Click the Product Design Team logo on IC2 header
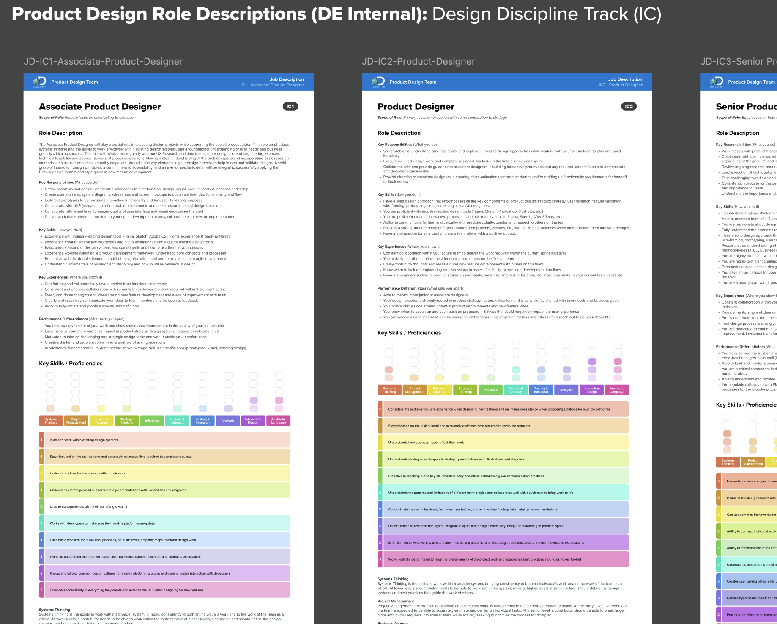Image resolution: width=777 pixels, height=624 pixels. (x=378, y=82)
